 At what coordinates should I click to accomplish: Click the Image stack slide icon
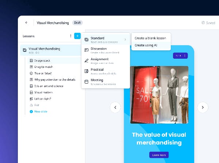pos(31,61)
